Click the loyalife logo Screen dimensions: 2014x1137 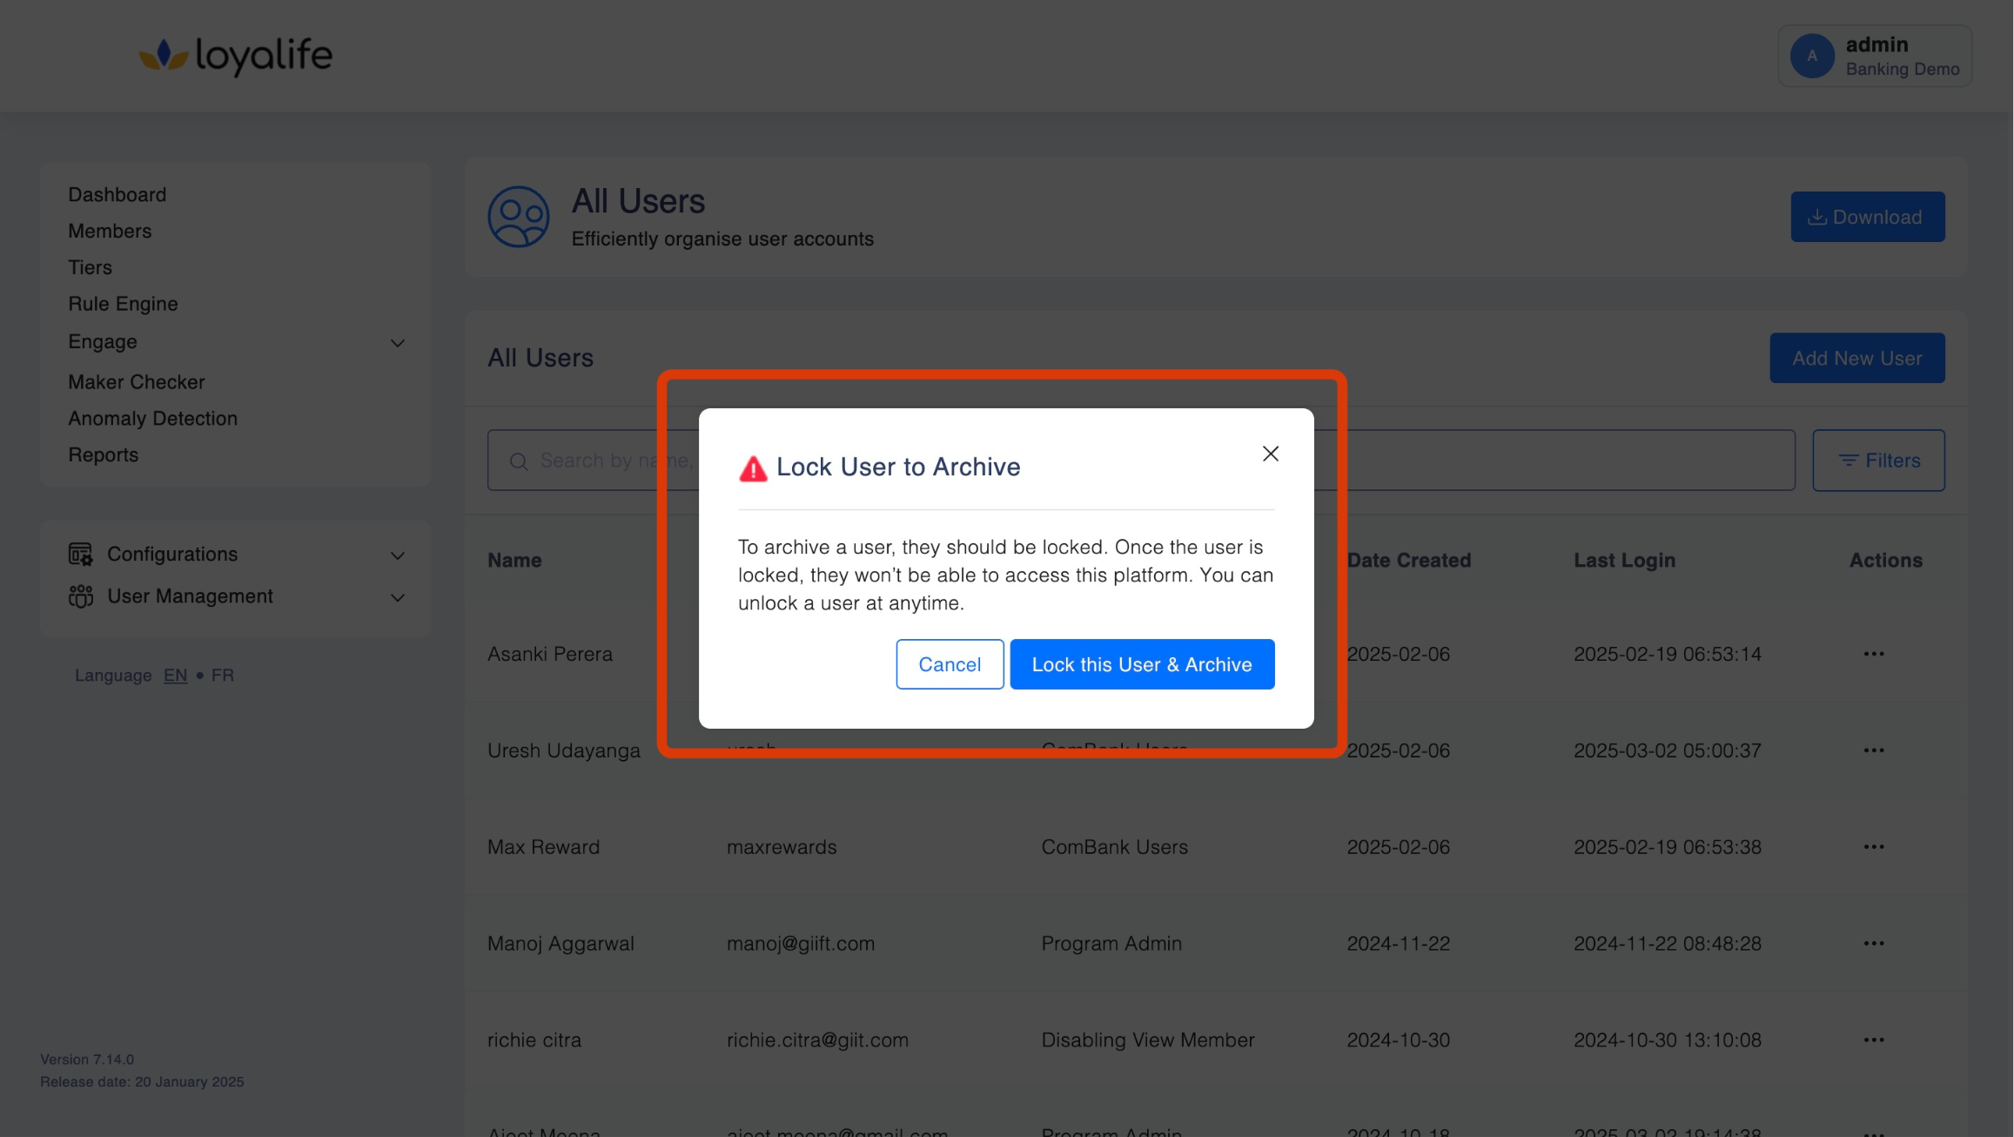(236, 55)
